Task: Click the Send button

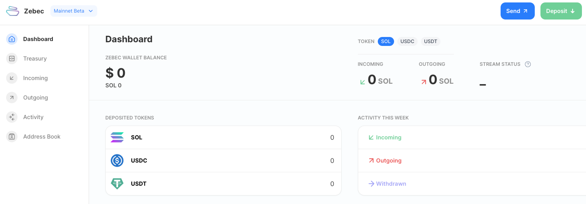Action: 517,11
